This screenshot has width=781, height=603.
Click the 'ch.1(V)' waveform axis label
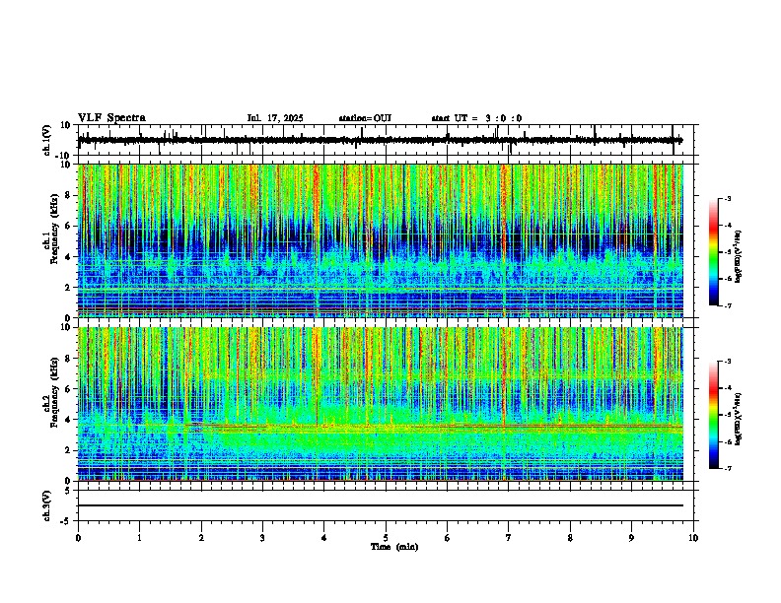(46, 140)
